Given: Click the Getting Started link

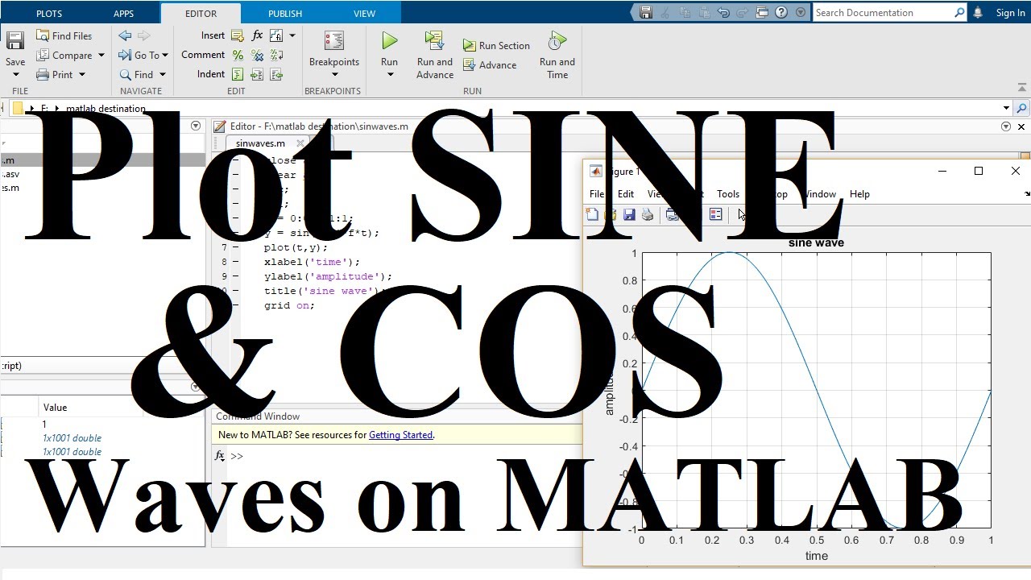Looking at the screenshot, I should pyautogui.click(x=400, y=435).
